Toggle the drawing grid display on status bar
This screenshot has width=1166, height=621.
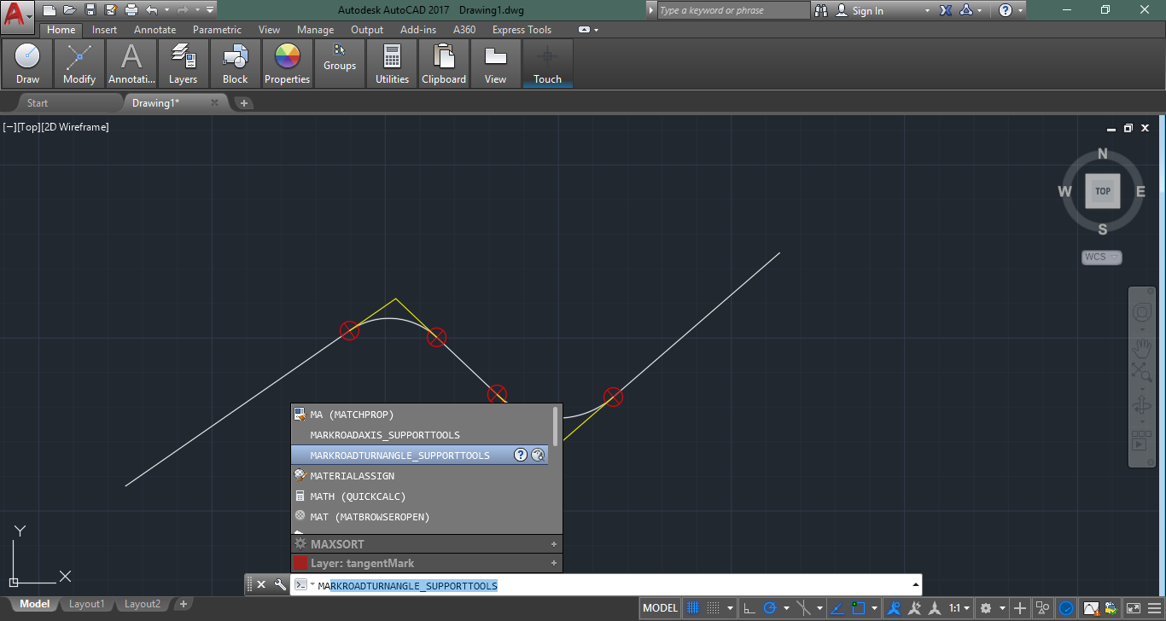[x=693, y=608]
